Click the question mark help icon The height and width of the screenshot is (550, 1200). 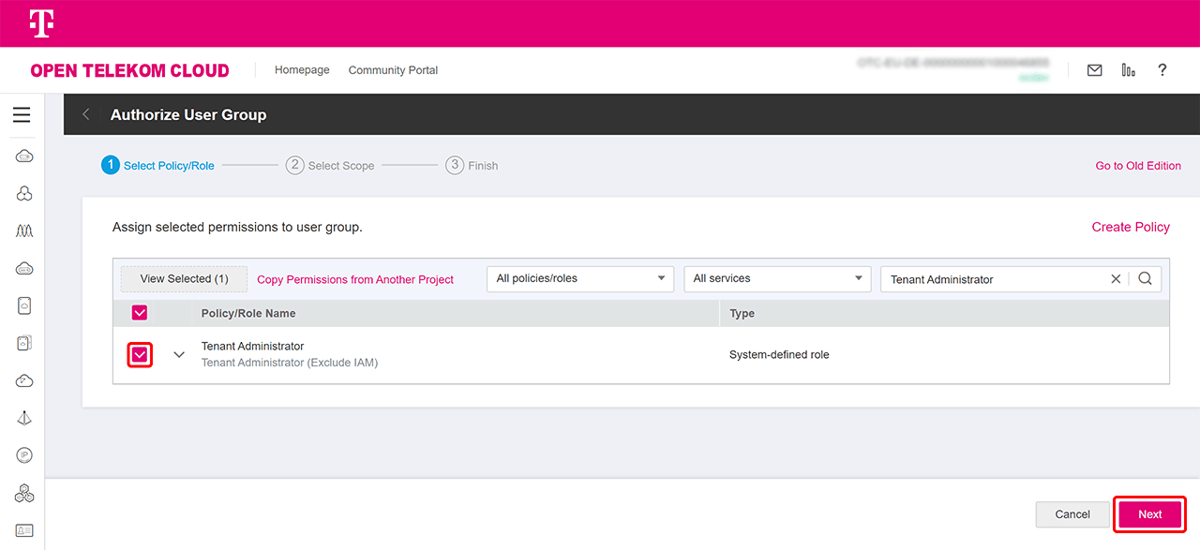tap(1162, 70)
